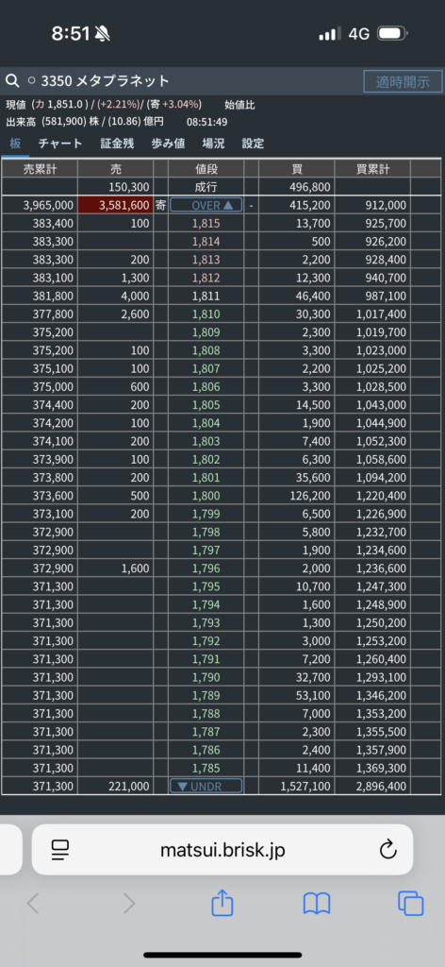Select the 成行 market order row
This screenshot has height=967, width=445.
pos(222,187)
